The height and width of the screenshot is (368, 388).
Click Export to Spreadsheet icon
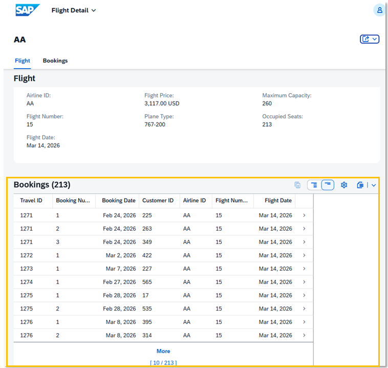coord(360,185)
